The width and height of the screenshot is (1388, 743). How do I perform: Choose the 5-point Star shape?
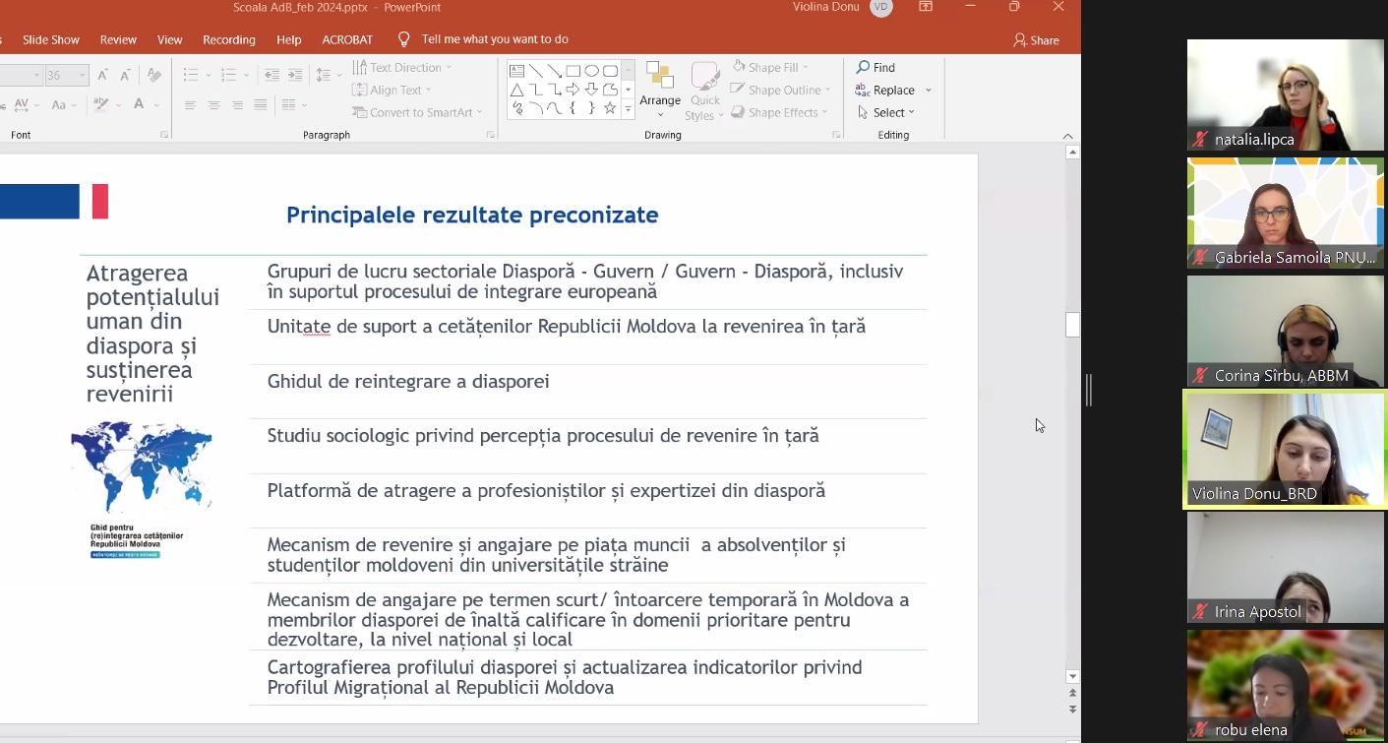pyautogui.click(x=610, y=108)
